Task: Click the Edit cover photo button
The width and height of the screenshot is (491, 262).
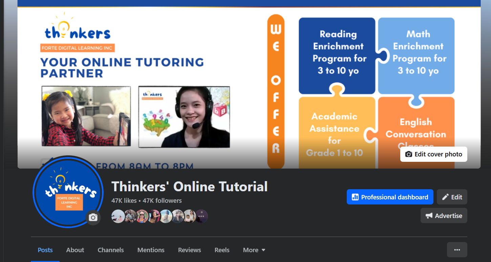Action: pos(433,154)
